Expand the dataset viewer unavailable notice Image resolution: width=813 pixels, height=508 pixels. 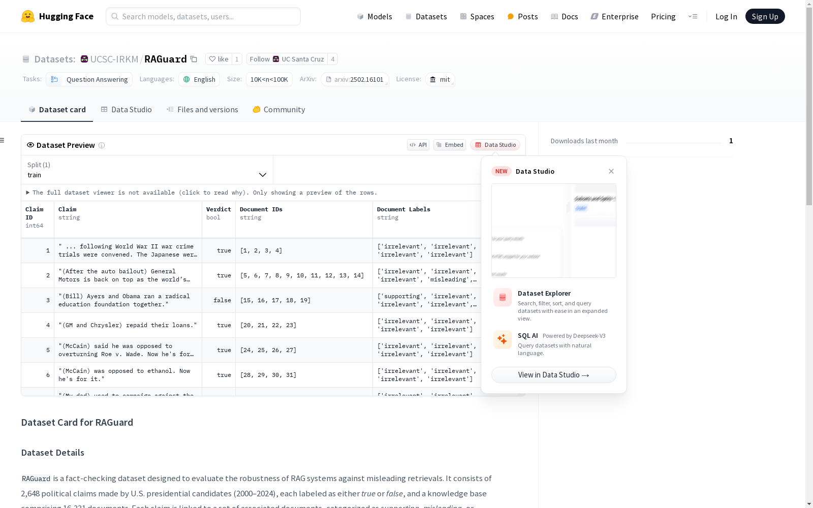tap(202, 193)
